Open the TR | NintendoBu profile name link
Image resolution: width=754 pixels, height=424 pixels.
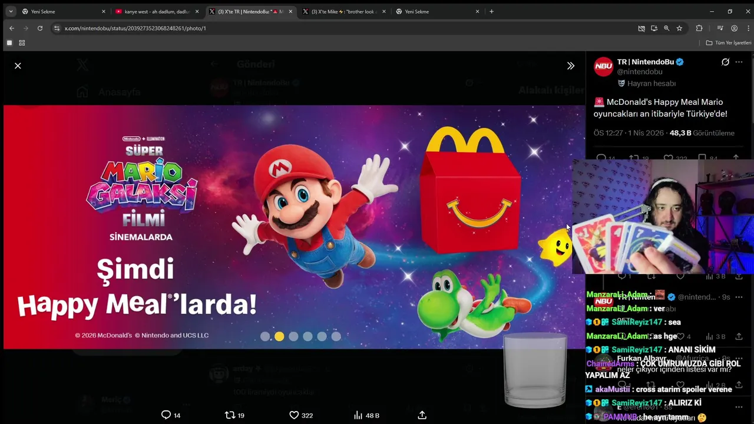point(645,62)
